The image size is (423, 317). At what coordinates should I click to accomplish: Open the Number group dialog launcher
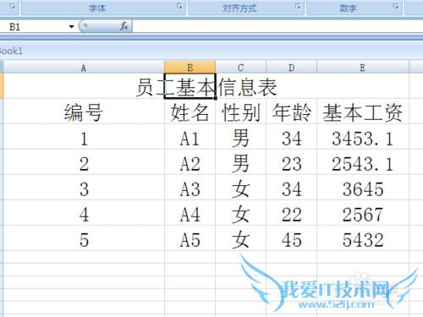point(396,6)
